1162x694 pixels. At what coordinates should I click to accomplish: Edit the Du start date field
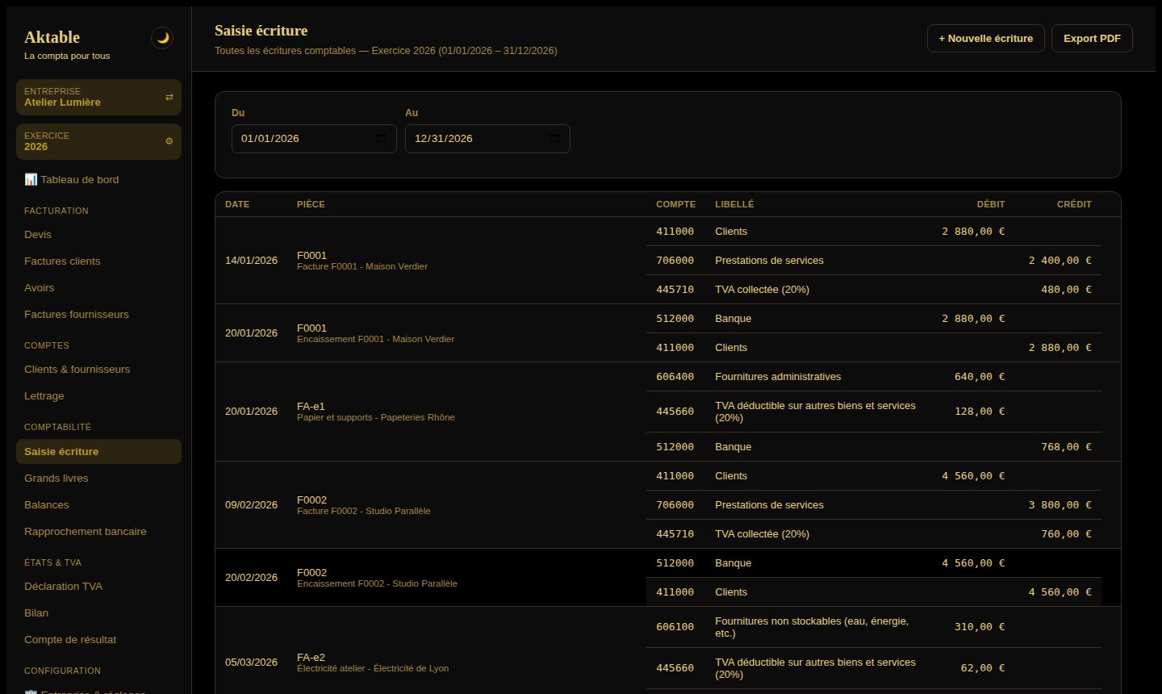tap(314, 139)
